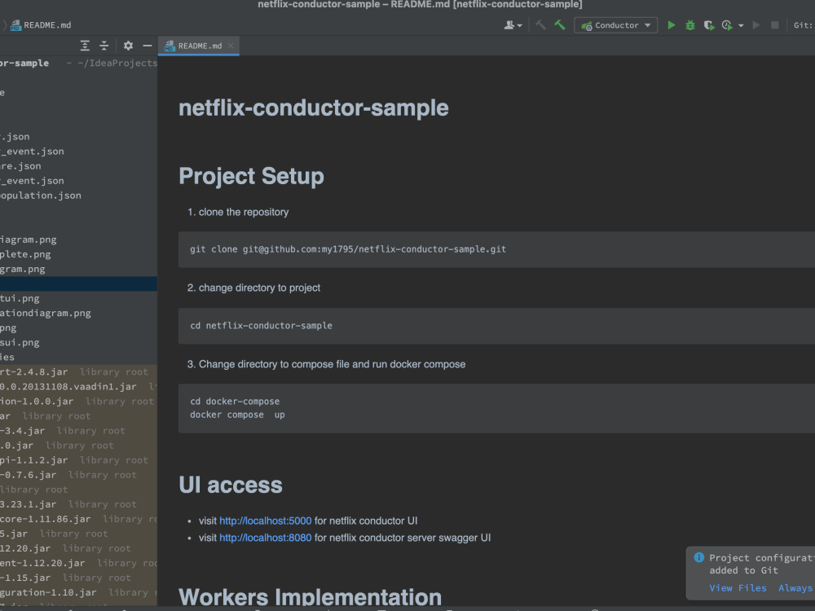Viewport: 815px width, 611px height.
Task: Select the 'iagram.png' file in tree
Action: (x=78, y=240)
